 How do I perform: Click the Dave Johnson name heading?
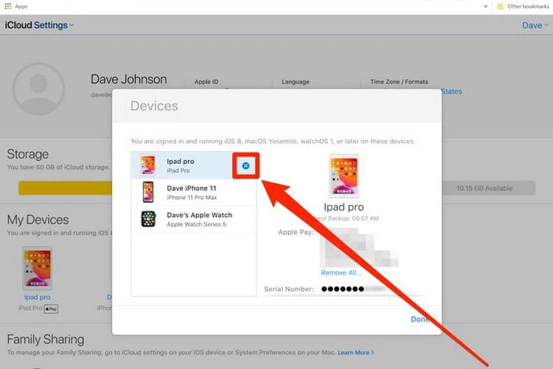[129, 79]
